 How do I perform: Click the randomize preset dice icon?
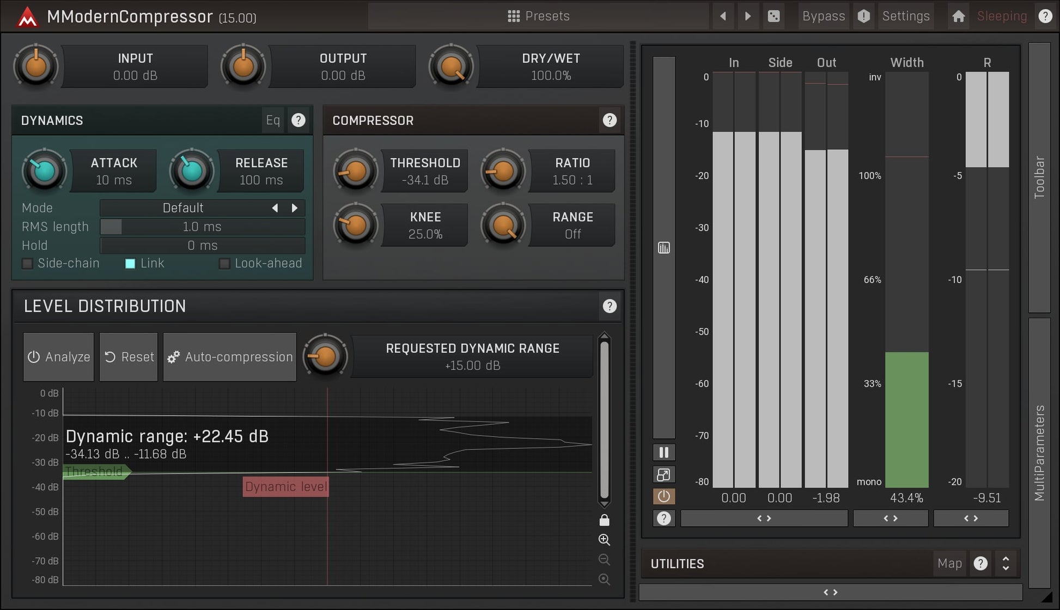coord(774,16)
